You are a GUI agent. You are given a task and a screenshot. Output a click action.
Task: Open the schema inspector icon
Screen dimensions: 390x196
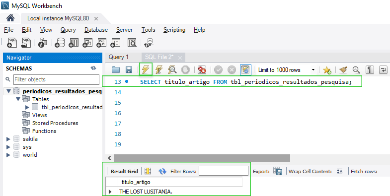pyautogui.click(x=43, y=43)
